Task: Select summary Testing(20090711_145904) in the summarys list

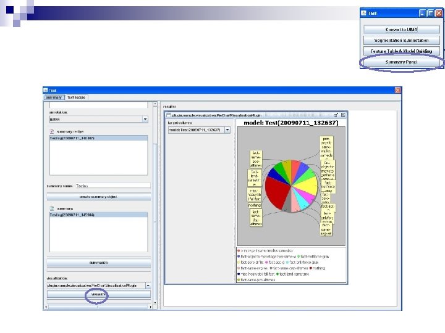Action: 98,215
